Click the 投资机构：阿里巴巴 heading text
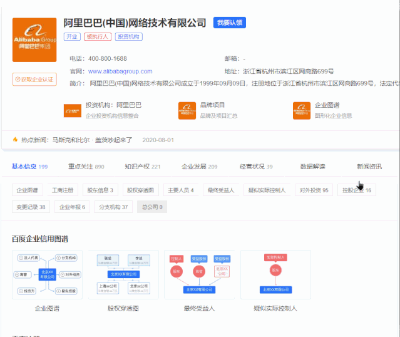The height and width of the screenshot is (337, 400). [113, 105]
